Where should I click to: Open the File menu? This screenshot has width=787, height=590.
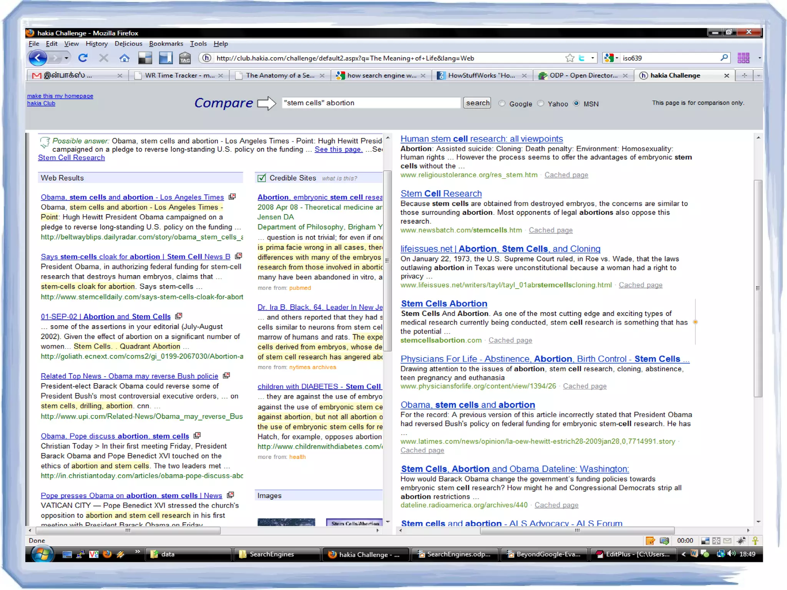pyautogui.click(x=34, y=43)
